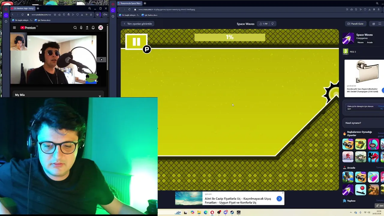Viewport: 384px width, 216px height.
Task: Open bookmarks star in YouTube window sidebar
Action: pyautogui.click(x=6, y=21)
